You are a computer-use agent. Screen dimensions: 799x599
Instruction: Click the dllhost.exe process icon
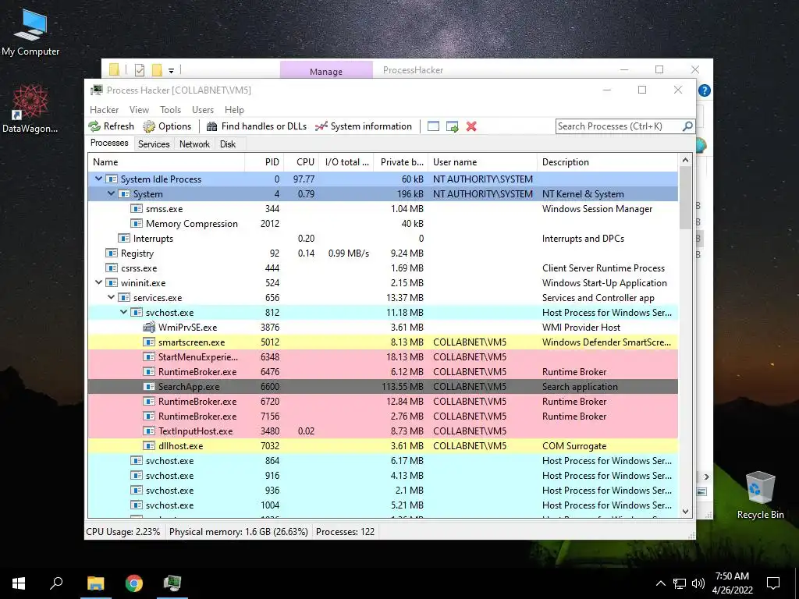[149, 445]
